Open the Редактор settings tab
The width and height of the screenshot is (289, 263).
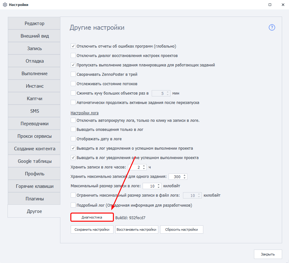click(x=34, y=23)
